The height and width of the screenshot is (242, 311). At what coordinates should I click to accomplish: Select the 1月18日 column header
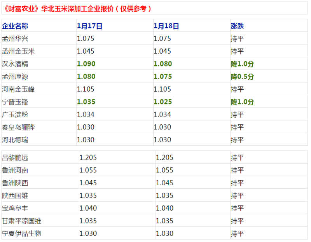[166, 26]
